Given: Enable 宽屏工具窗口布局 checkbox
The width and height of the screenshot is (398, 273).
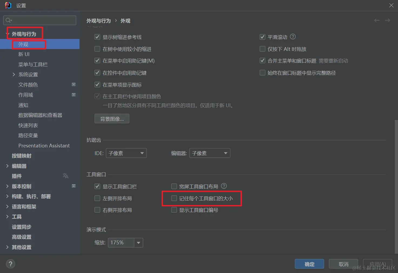Looking at the screenshot, I should click(x=174, y=186).
